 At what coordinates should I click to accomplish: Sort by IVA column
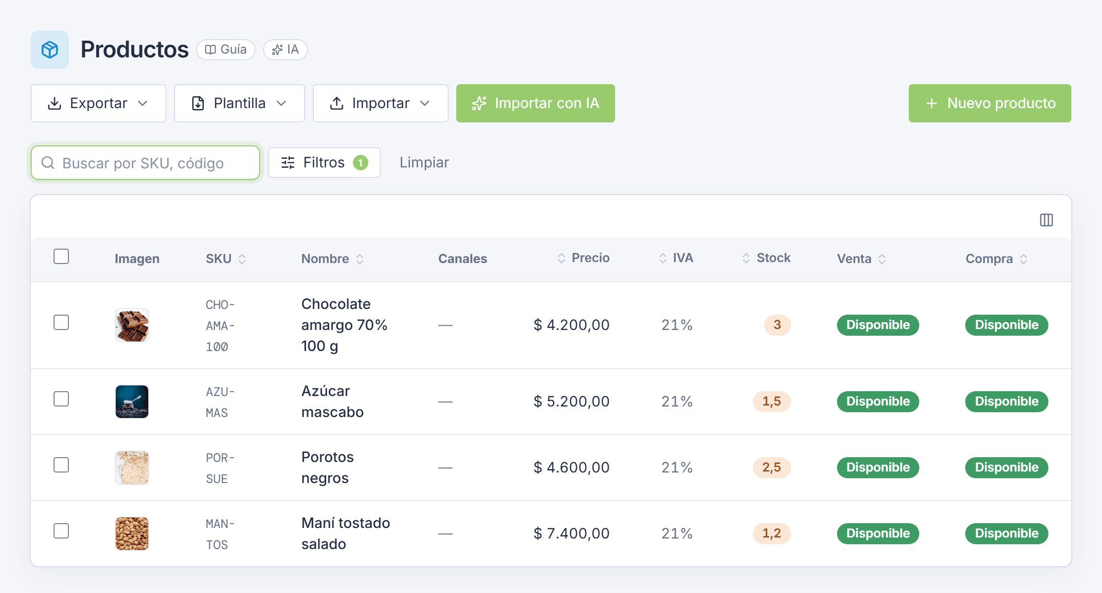tap(676, 258)
